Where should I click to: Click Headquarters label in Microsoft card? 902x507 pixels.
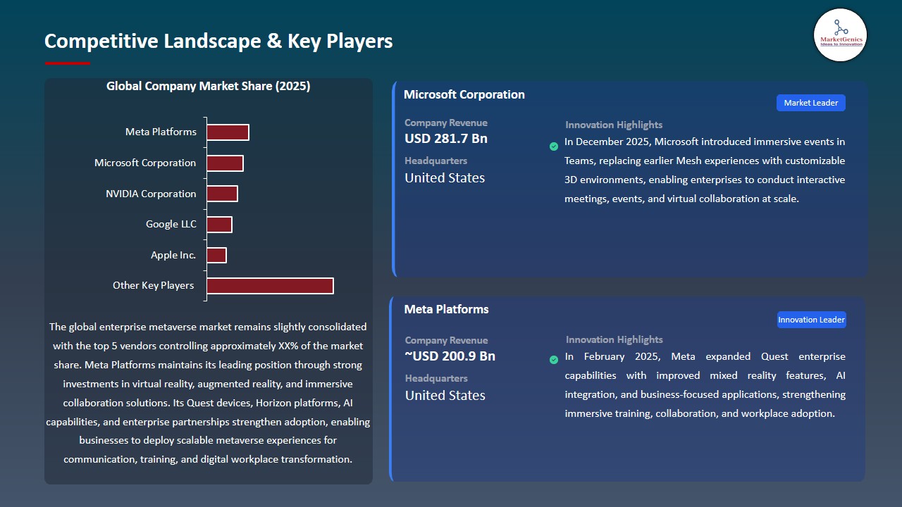(x=435, y=161)
